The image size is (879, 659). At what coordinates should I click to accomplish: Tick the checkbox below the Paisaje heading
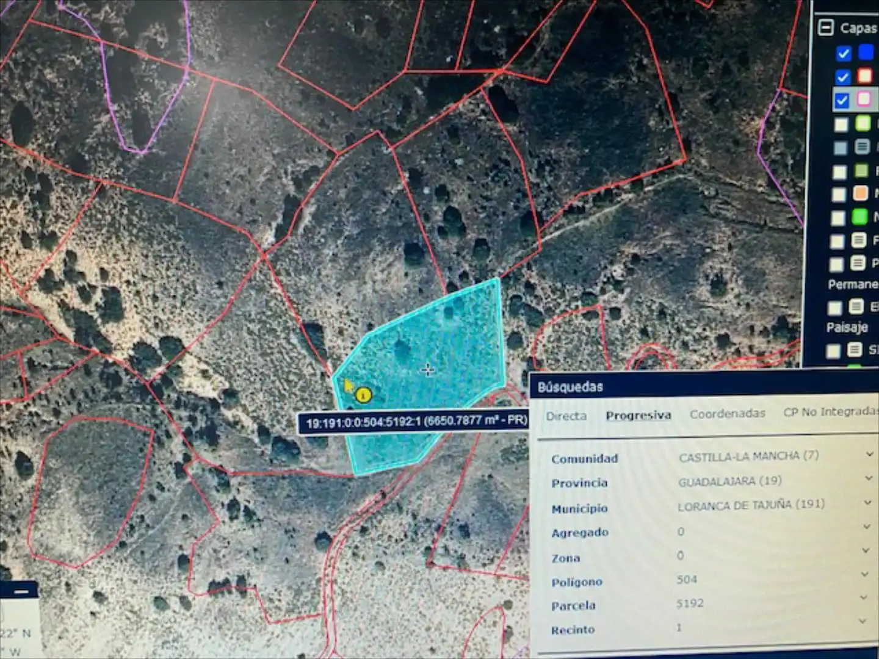pyautogui.click(x=833, y=351)
